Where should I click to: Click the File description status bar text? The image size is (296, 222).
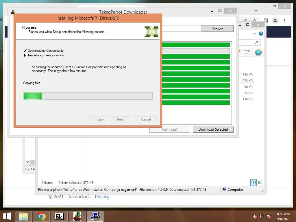pos(116,190)
